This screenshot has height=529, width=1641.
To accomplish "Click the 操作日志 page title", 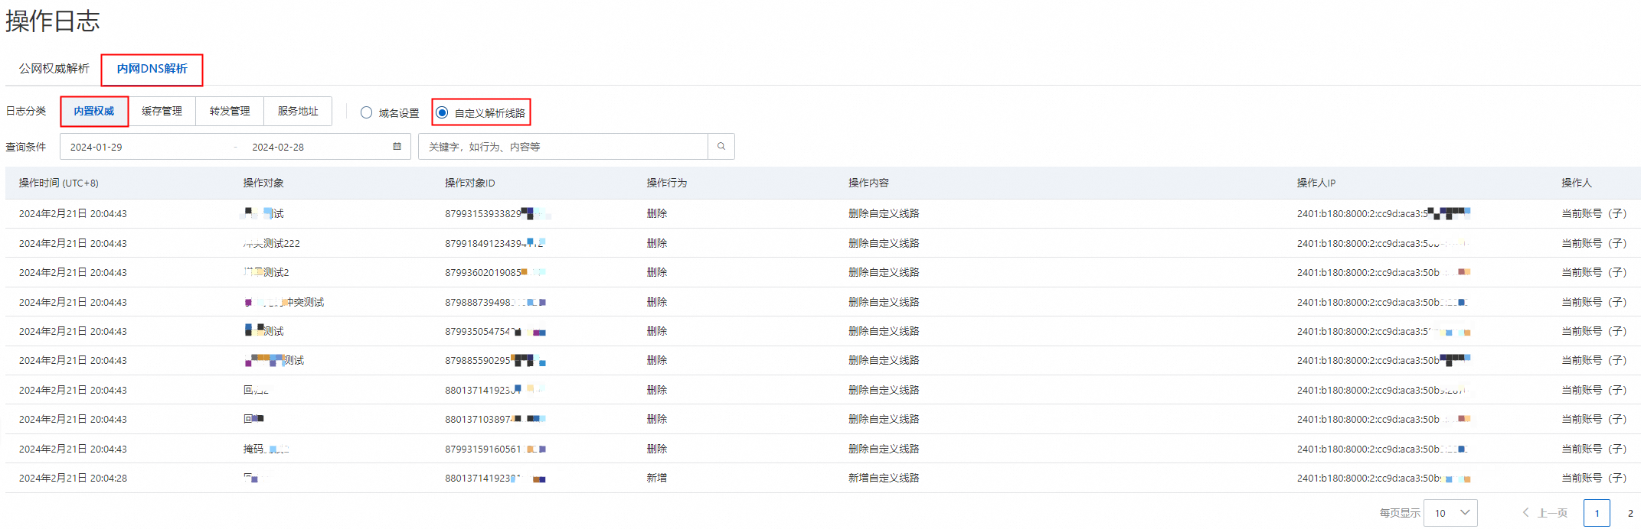I will coord(53,21).
